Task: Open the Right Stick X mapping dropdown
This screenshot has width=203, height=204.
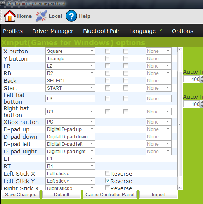Action: [70, 188]
